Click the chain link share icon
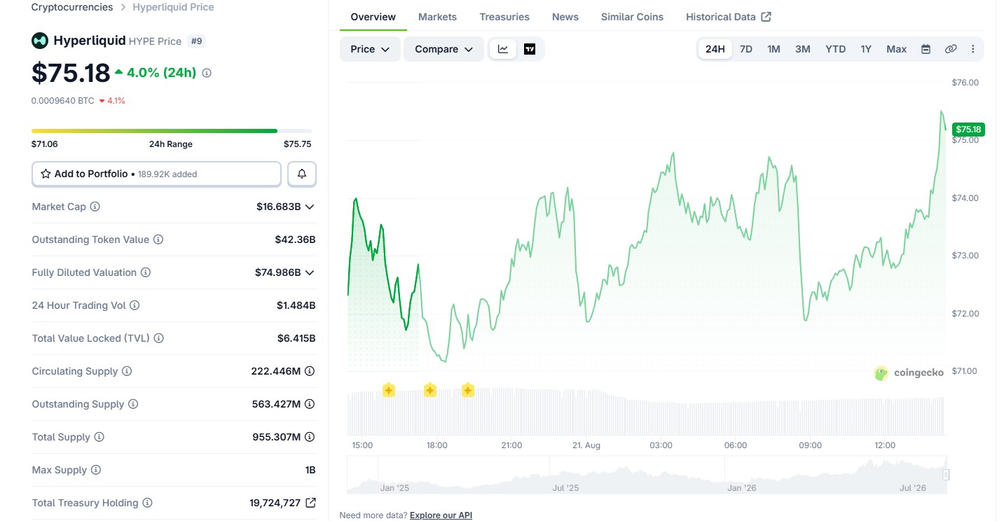This screenshot has width=997, height=521. point(951,49)
